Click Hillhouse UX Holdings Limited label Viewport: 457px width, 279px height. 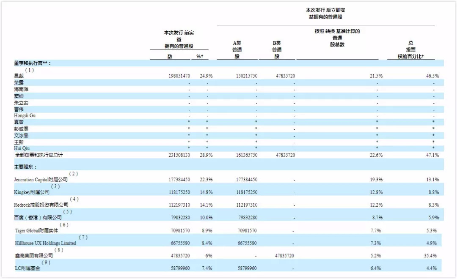[45, 243]
